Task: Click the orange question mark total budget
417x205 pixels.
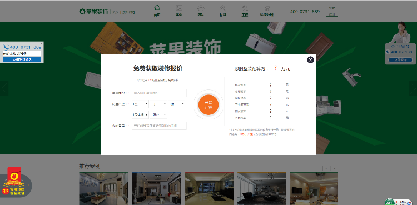Action: tap(275, 68)
